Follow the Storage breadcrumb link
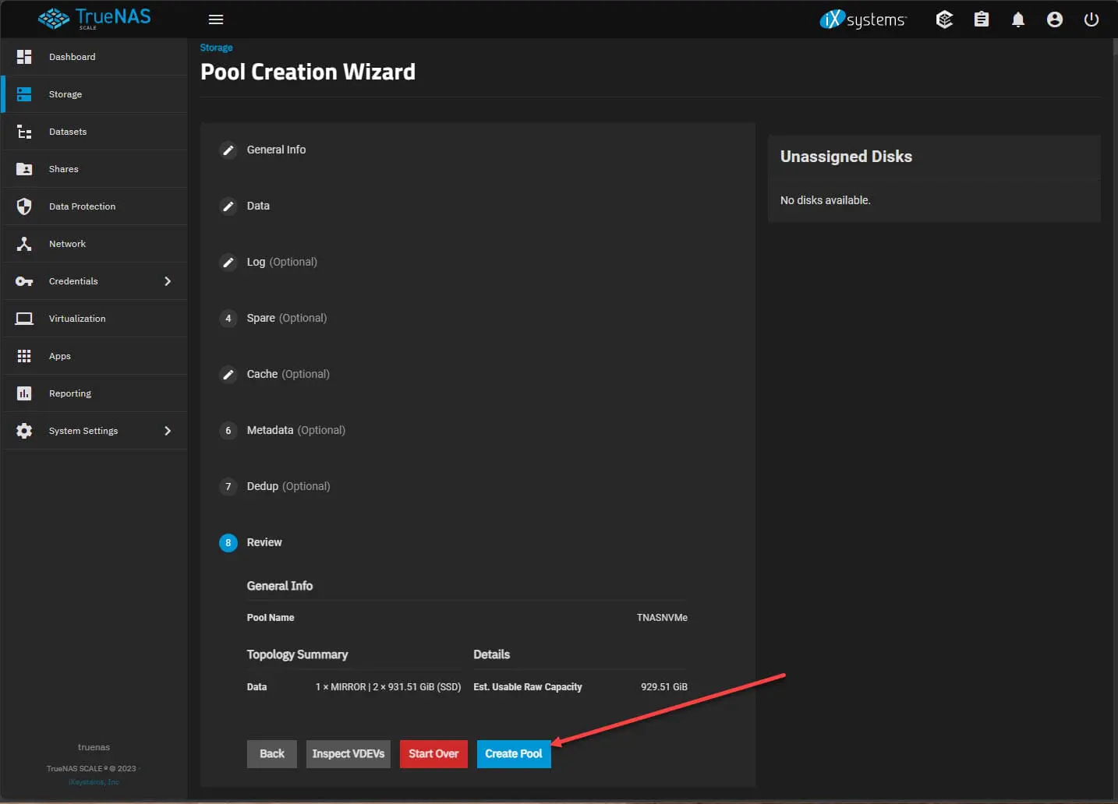1118x804 pixels. click(x=216, y=48)
